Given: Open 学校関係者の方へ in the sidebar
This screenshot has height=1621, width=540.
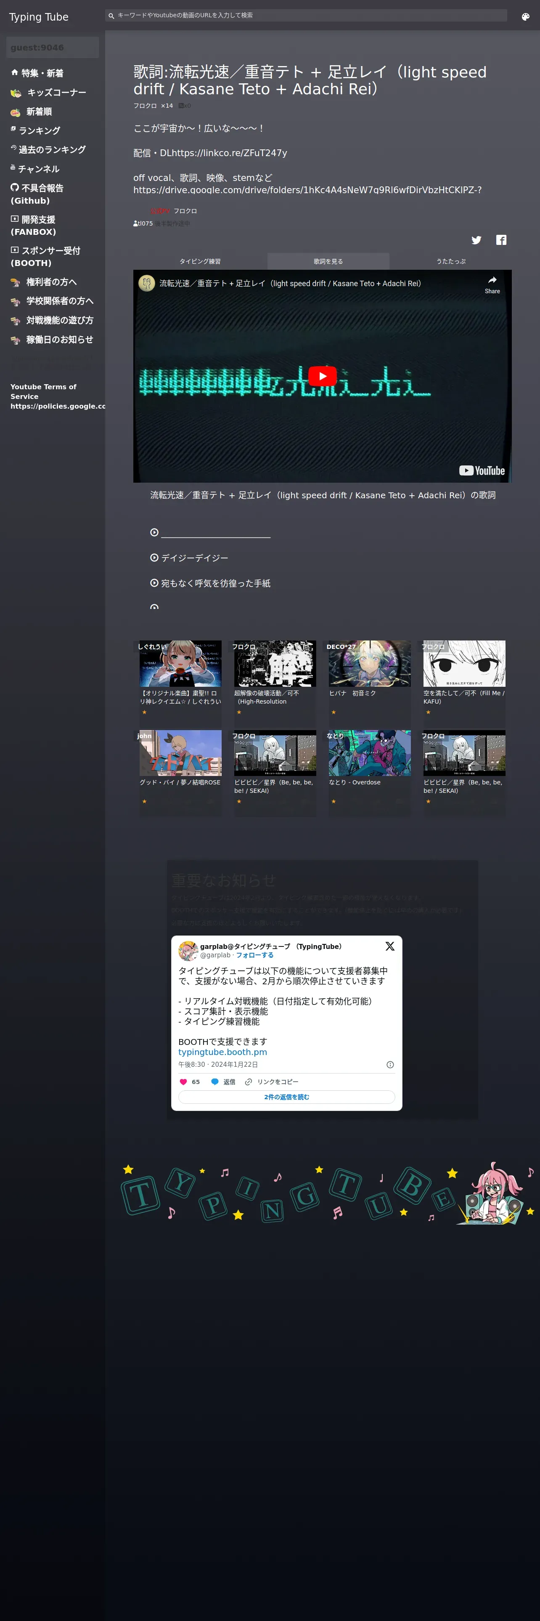Looking at the screenshot, I should (52, 301).
